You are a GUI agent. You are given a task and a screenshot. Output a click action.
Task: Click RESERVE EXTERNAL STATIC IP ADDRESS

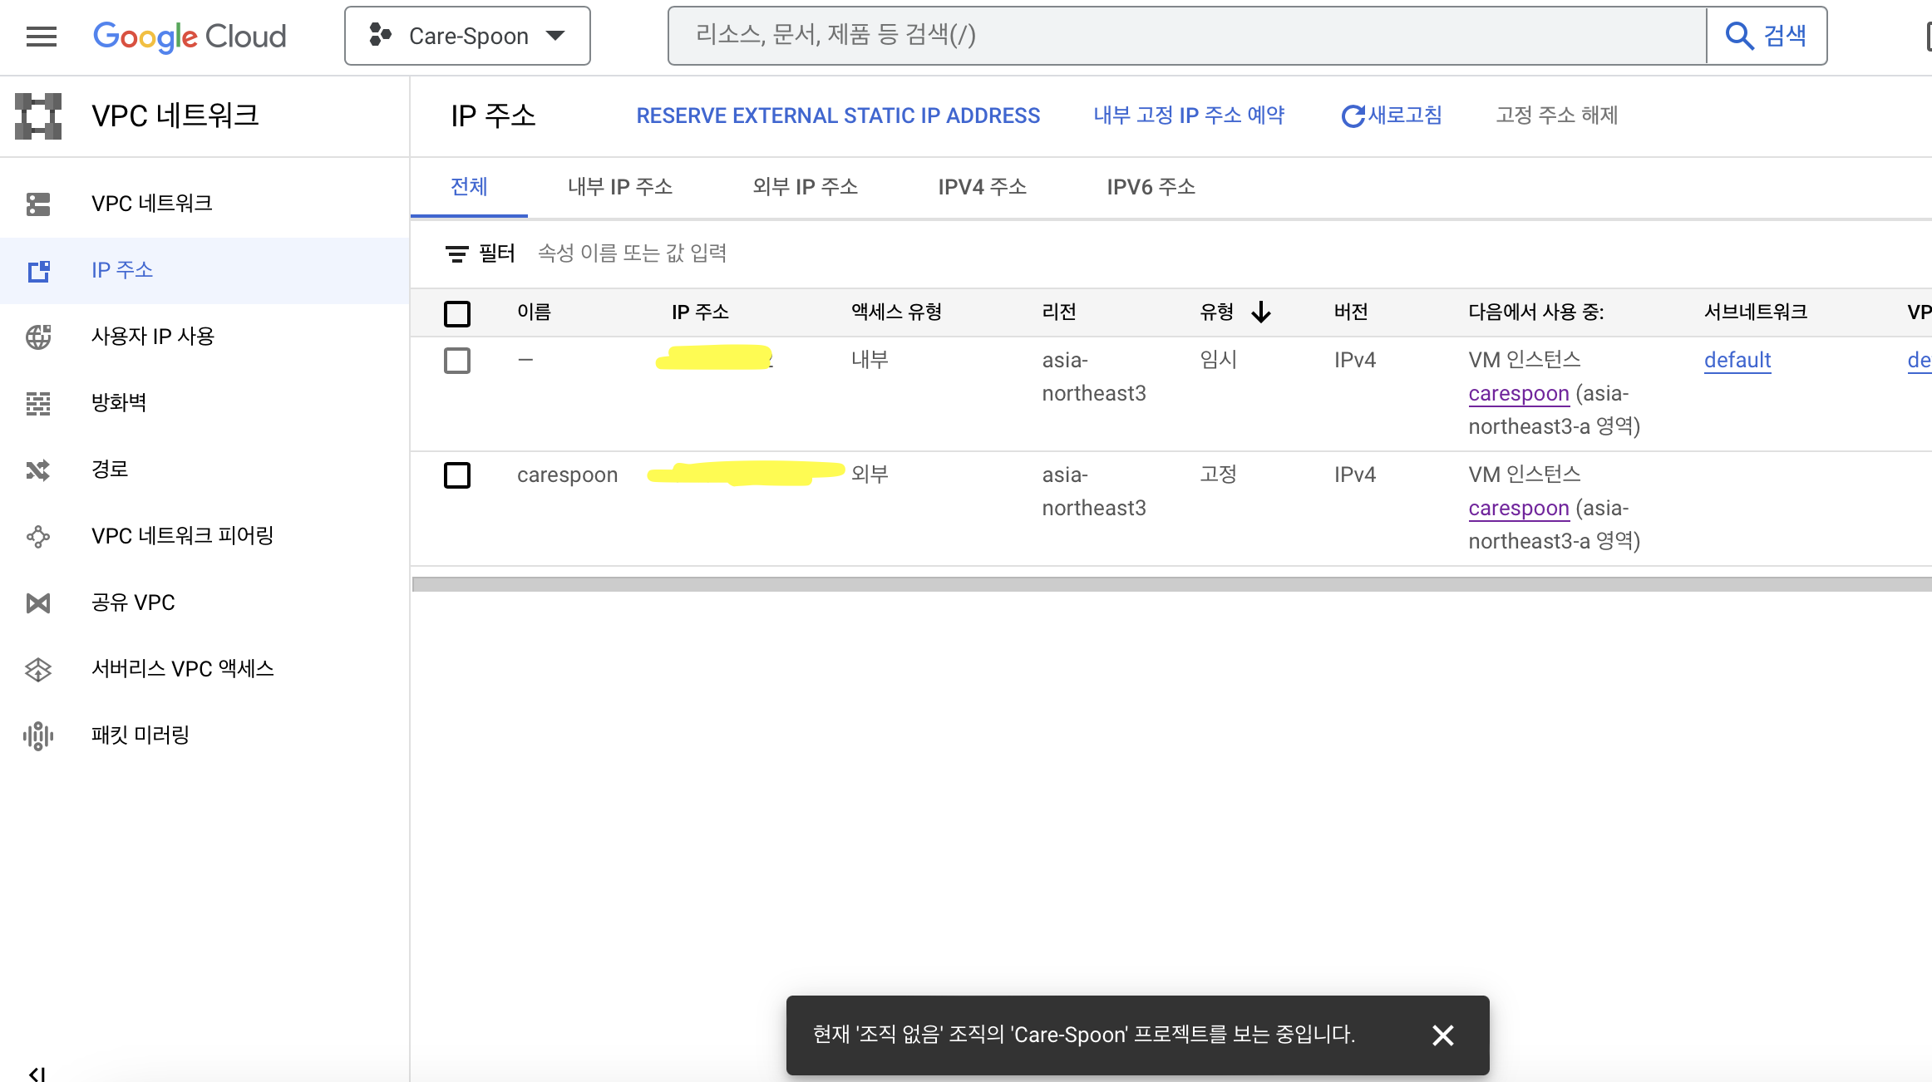tap(838, 116)
